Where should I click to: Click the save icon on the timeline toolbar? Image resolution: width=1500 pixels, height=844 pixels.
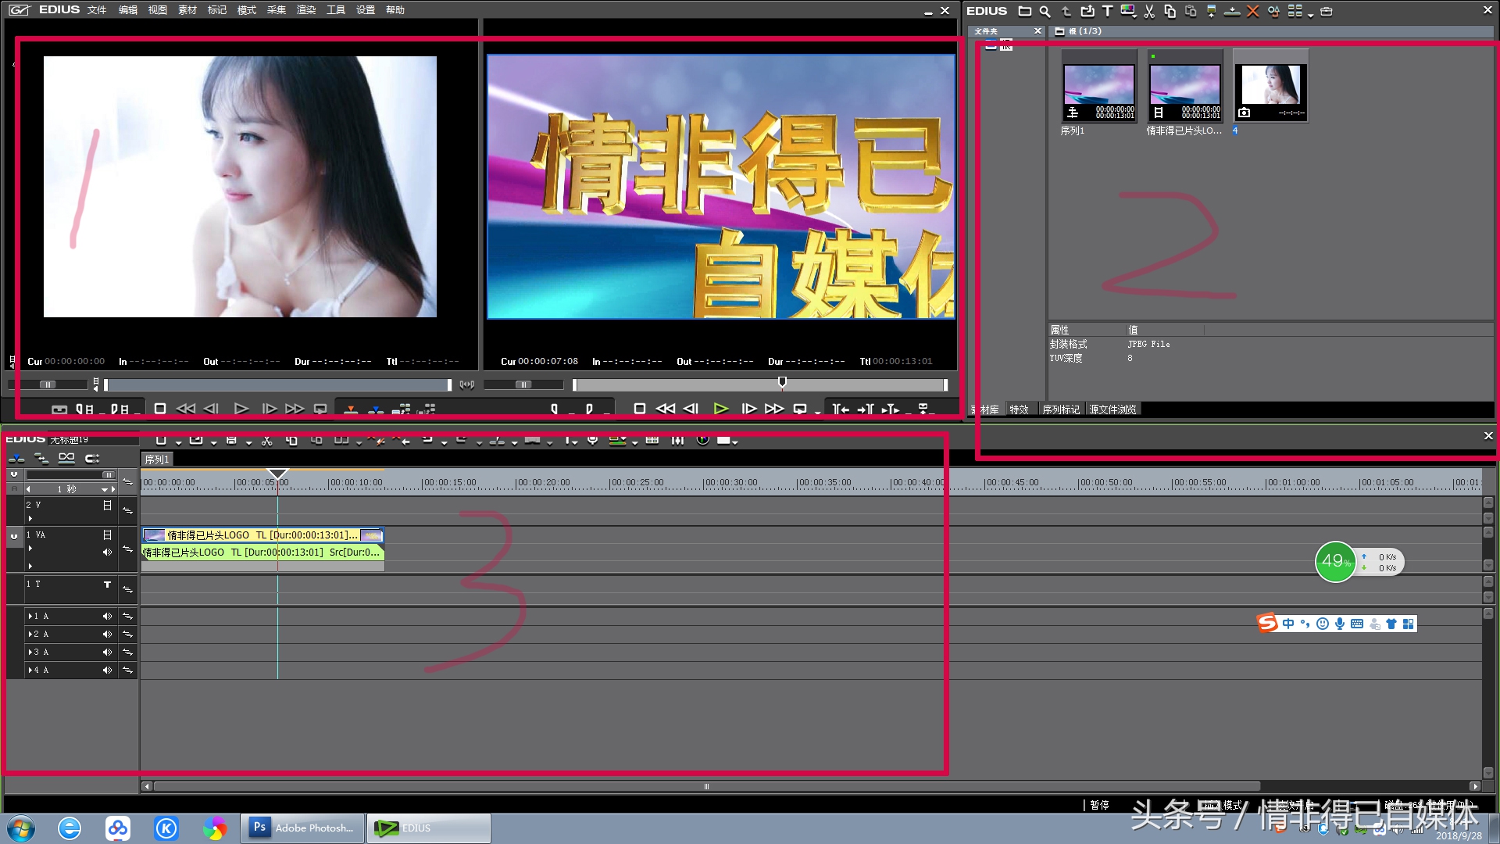(231, 440)
